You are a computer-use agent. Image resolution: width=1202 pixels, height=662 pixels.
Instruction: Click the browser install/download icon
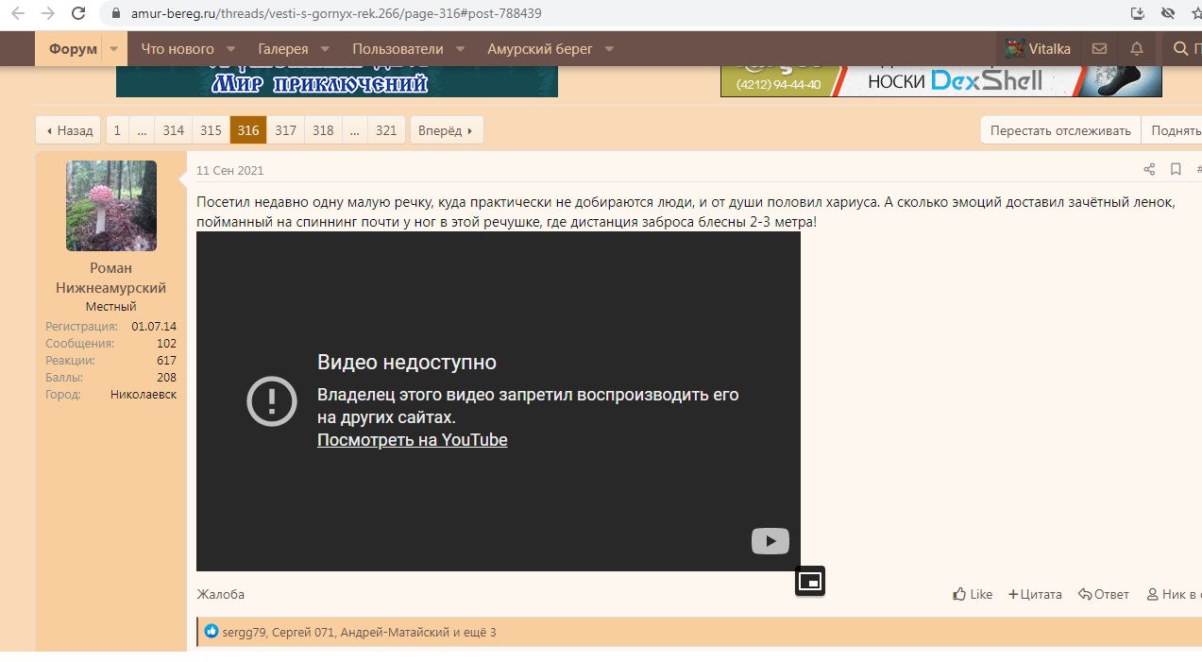(1137, 14)
